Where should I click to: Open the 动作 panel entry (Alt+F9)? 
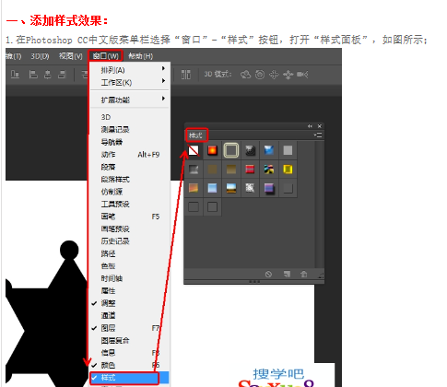coord(129,155)
